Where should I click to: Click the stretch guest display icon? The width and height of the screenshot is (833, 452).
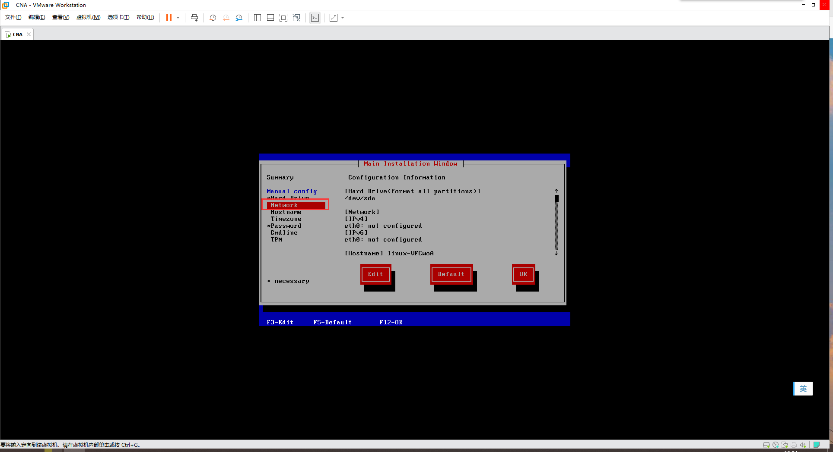(334, 18)
